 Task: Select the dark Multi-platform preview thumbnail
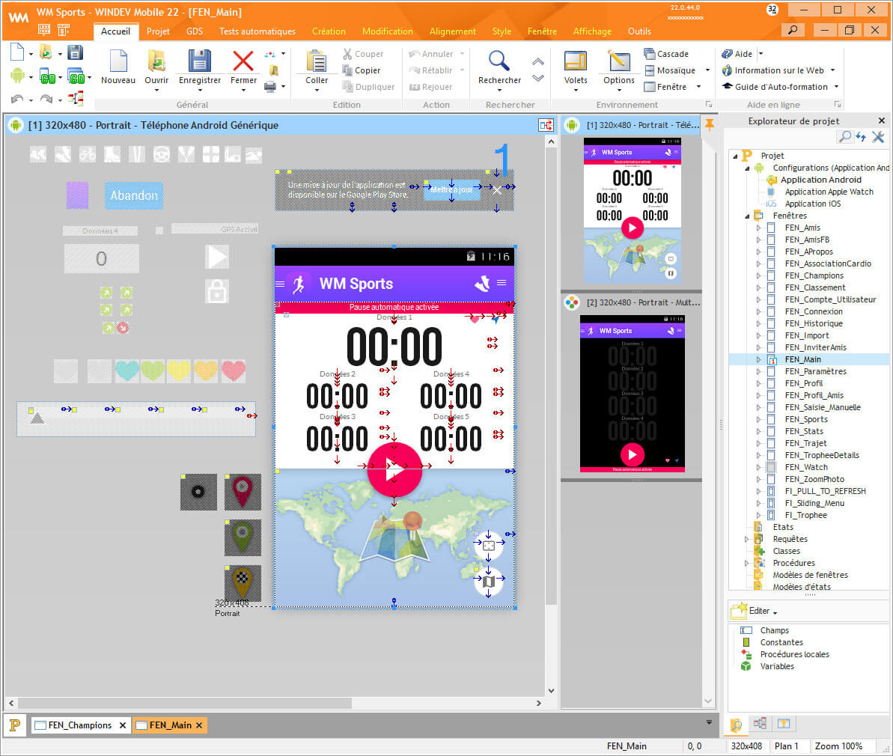(633, 394)
